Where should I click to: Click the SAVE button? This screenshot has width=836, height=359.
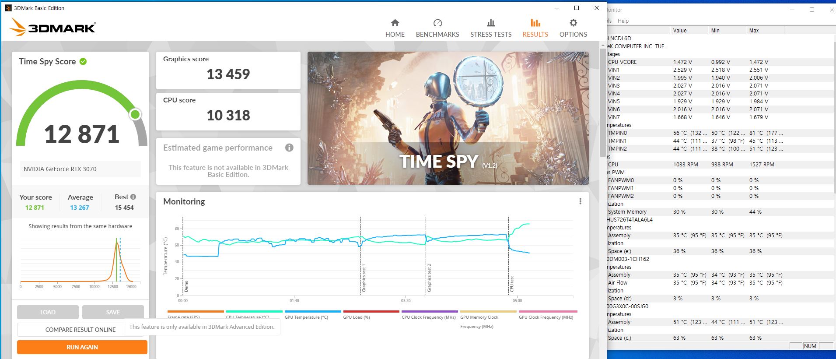pyautogui.click(x=113, y=312)
